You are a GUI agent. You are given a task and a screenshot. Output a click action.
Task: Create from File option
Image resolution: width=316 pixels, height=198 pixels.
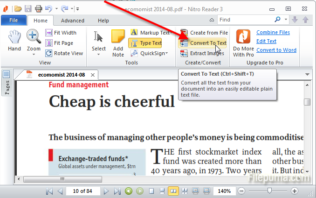pos(204,33)
